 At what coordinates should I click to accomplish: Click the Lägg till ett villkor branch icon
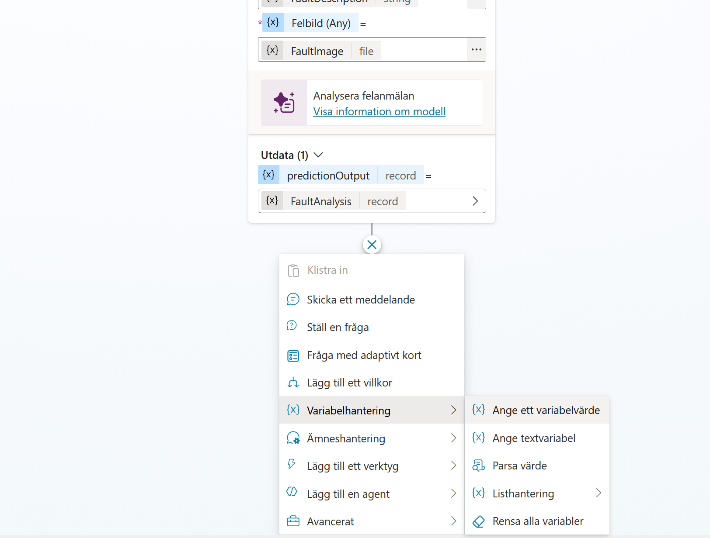pos(293,383)
